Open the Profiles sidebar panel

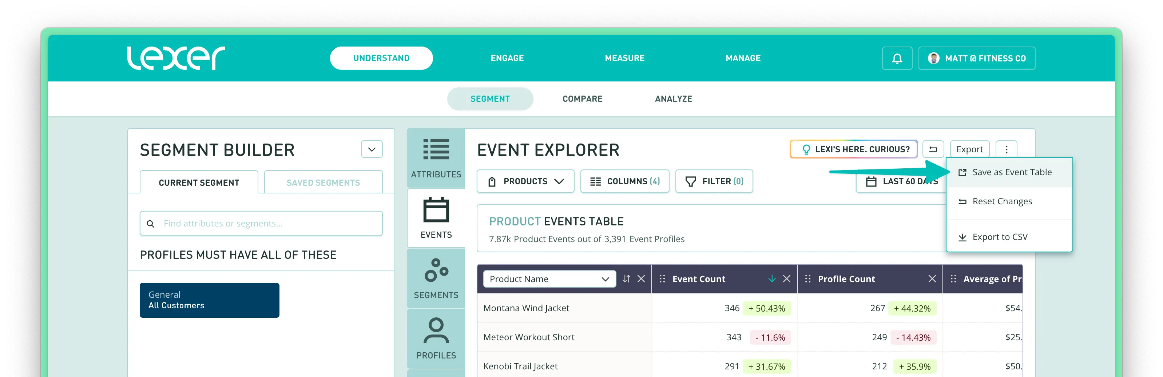[436, 339]
